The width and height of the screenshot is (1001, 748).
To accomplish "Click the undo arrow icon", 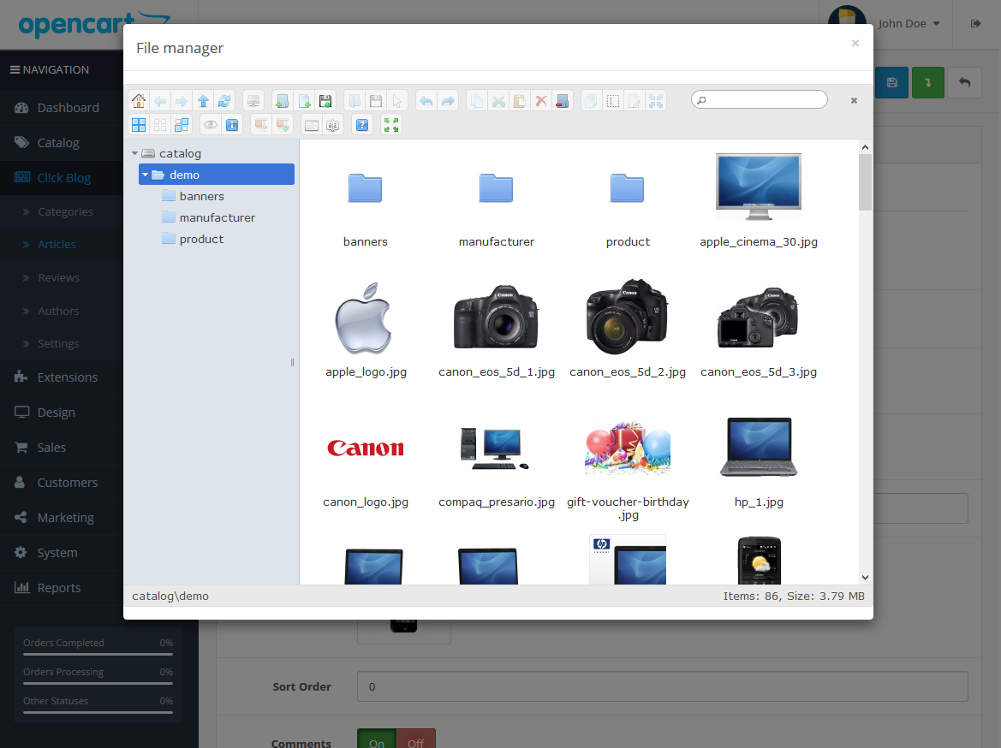I will [x=426, y=101].
